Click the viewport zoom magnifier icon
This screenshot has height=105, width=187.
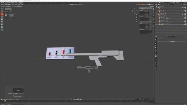click(x=137, y=15)
